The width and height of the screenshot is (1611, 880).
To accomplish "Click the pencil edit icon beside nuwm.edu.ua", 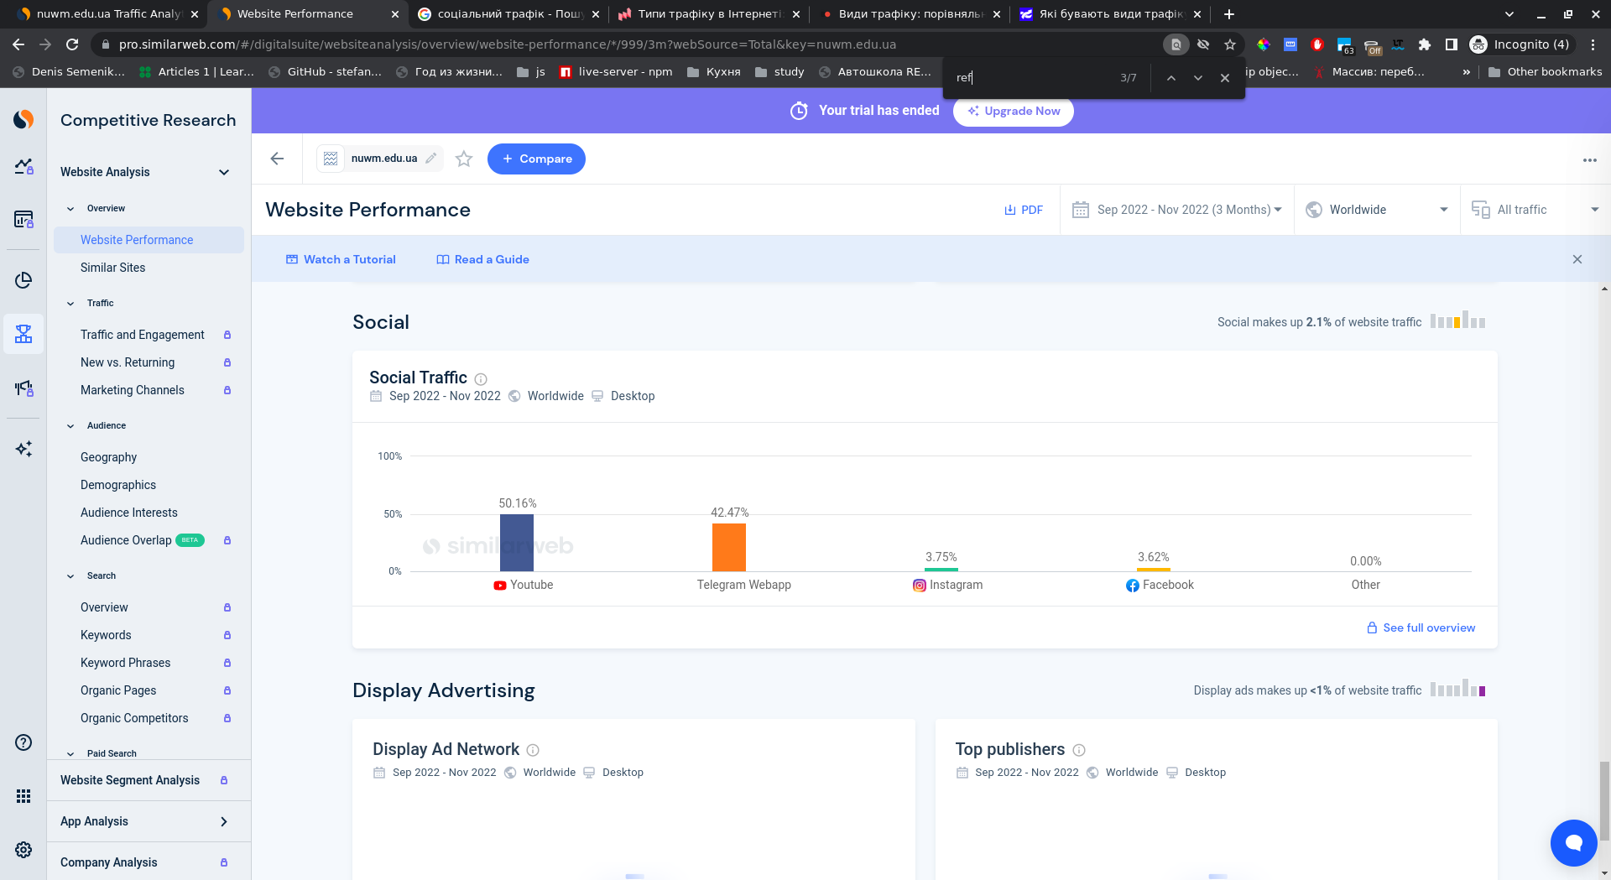I will tap(431, 159).
